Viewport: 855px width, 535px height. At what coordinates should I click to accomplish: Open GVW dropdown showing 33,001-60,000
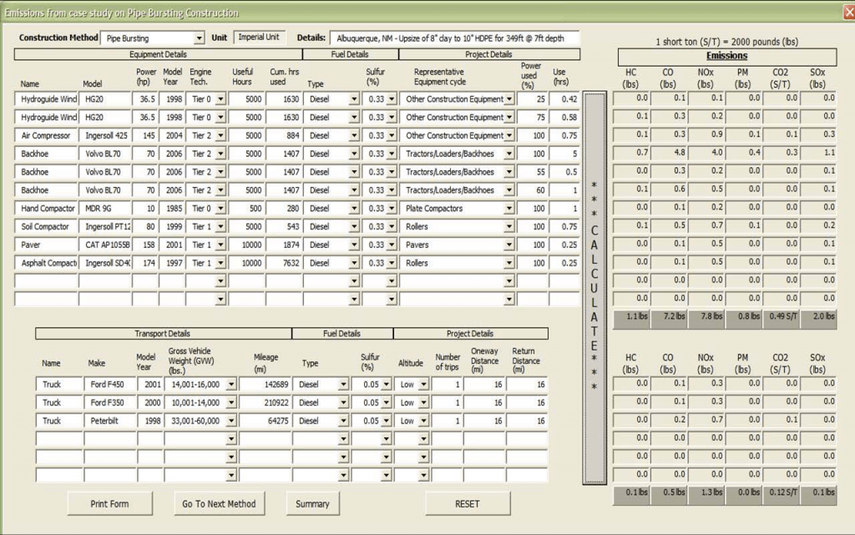pyautogui.click(x=230, y=421)
